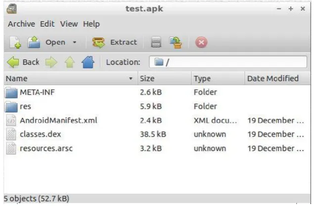Image resolution: width=314 pixels, height=210 pixels.
Task: Click the blue home icon
Action: click(88, 62)
